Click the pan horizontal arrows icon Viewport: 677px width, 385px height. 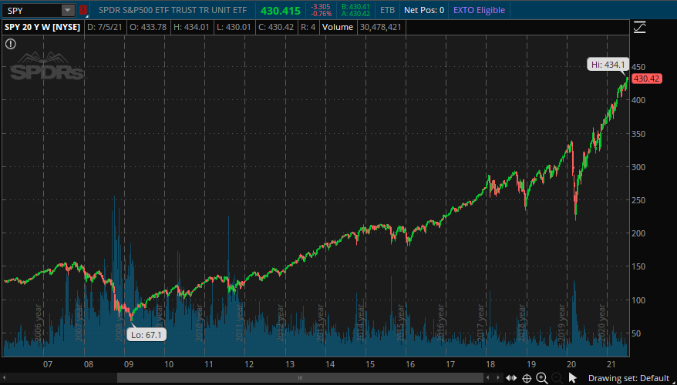click(511, 379)
